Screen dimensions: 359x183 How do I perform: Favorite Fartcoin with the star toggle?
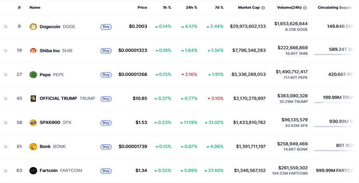coord(6,170)
